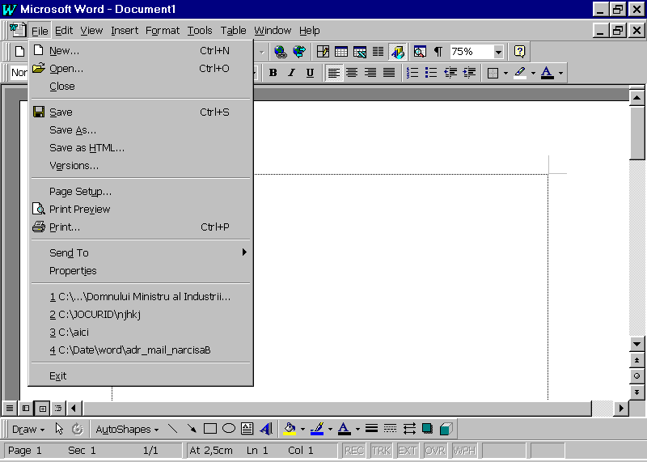The image size is (647, 462).
Task: Select the Line drawing tool
Action: (173, 429)
